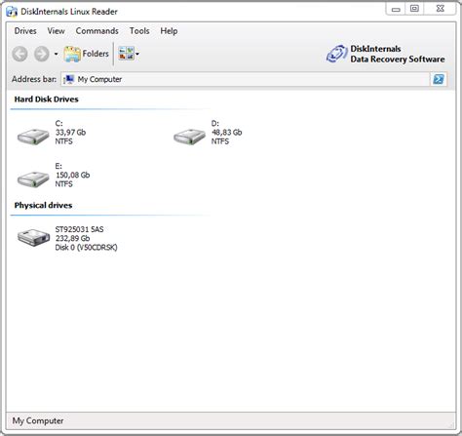Viewport: 462px width, 436px height.
Task: Maximize the Linux Reader window
Action: [414, 9]
